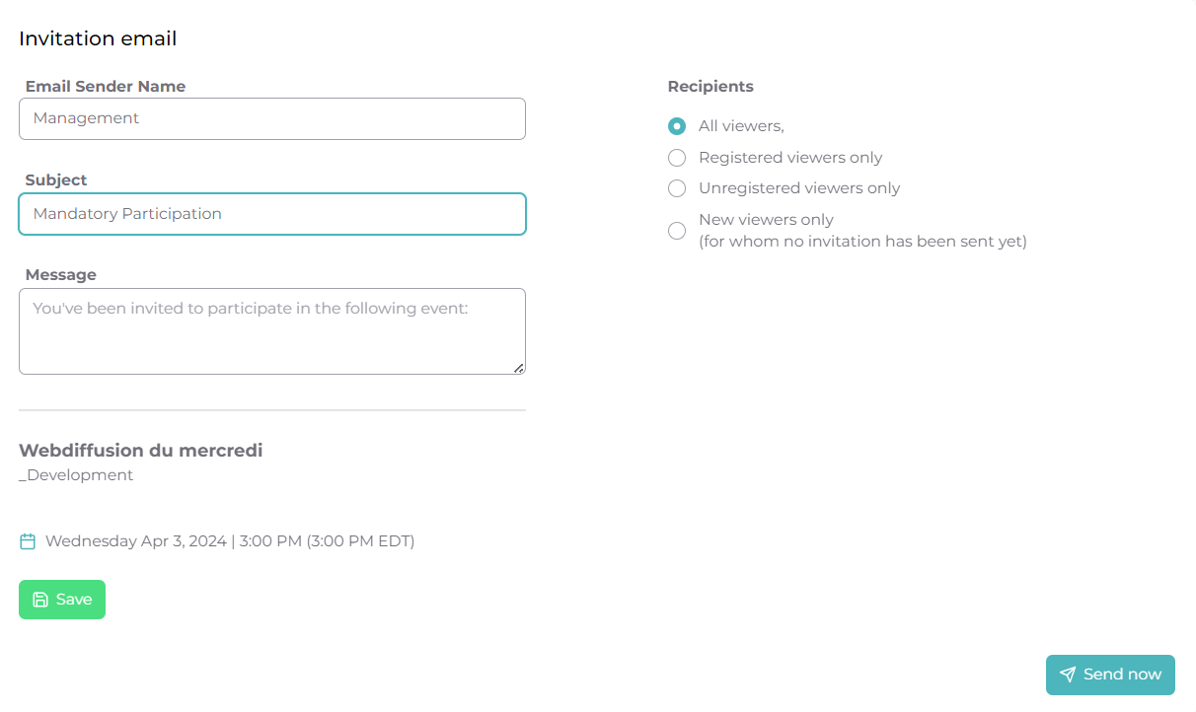Choose Registered viewers only radio button
This screenshot has width=1196, height=712.
[x=677, y=158]
